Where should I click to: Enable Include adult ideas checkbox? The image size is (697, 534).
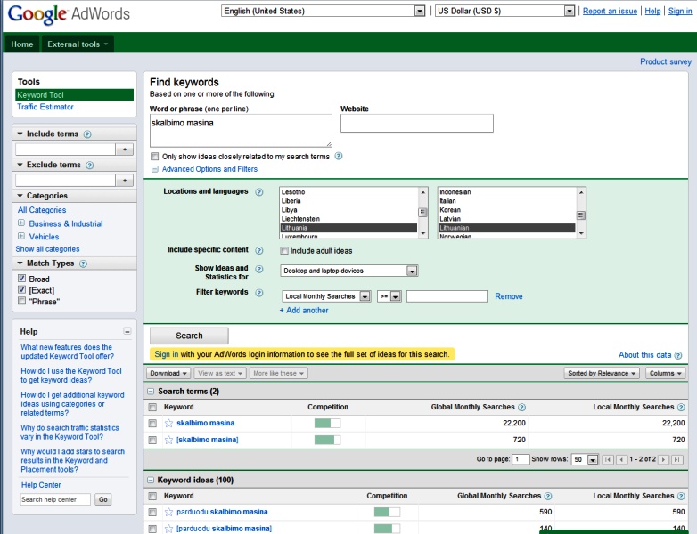point(284,250)
